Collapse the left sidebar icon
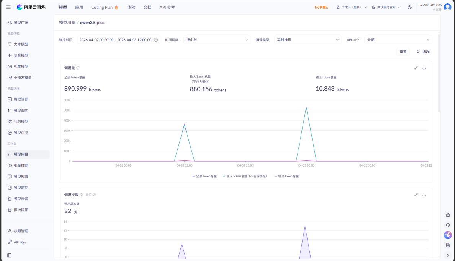Screen dimensions: 455x261 pos(9,255)
